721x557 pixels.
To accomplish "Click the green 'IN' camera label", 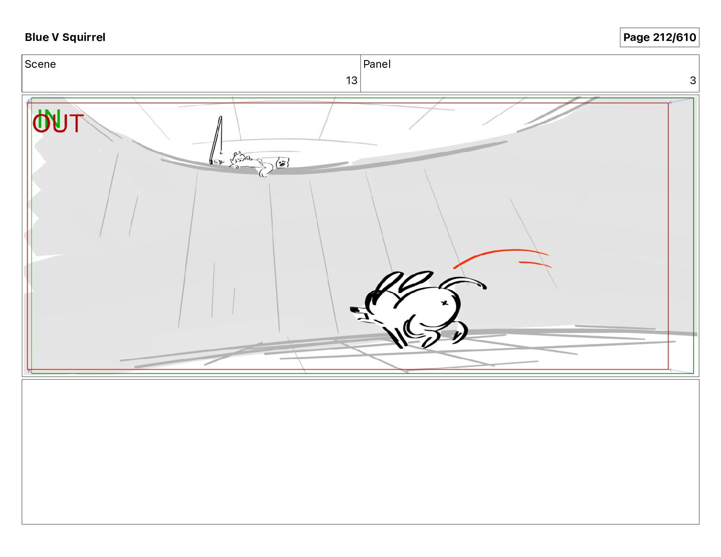I will tap(49, 118).
